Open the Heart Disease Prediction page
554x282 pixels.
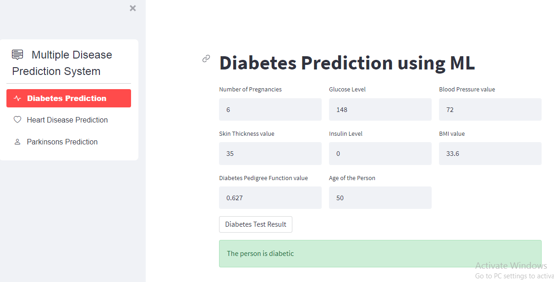67,119
